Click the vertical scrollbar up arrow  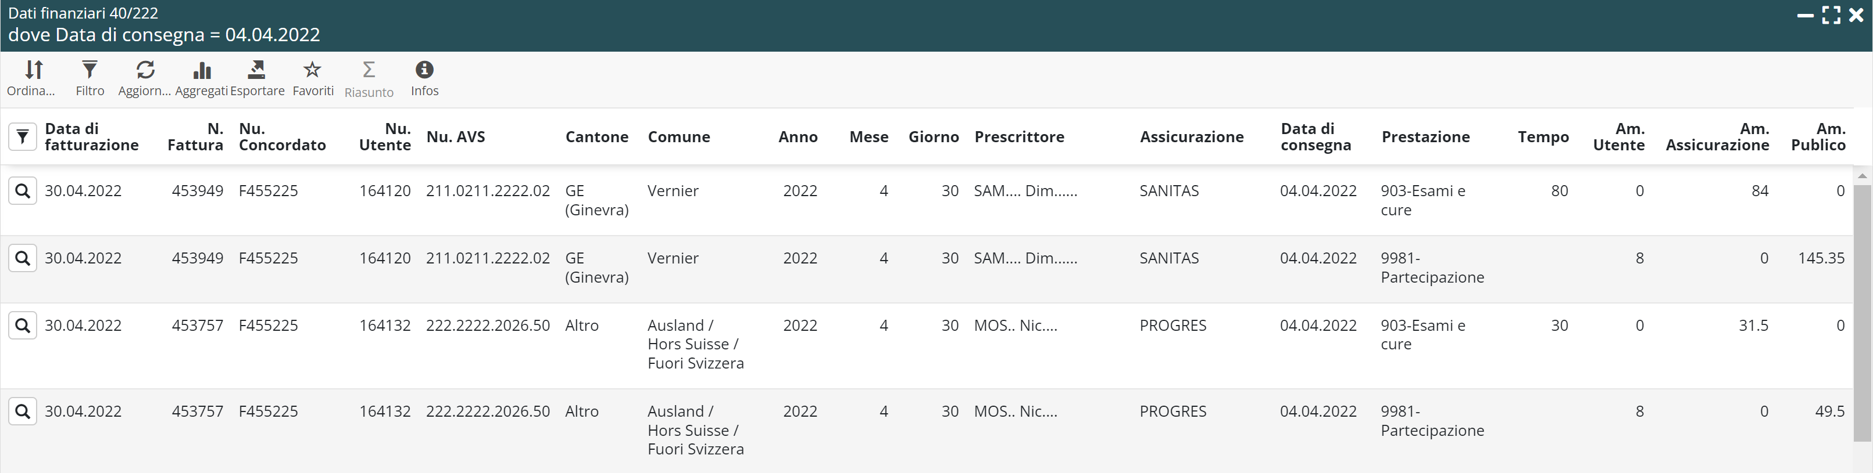(1862, 175)
